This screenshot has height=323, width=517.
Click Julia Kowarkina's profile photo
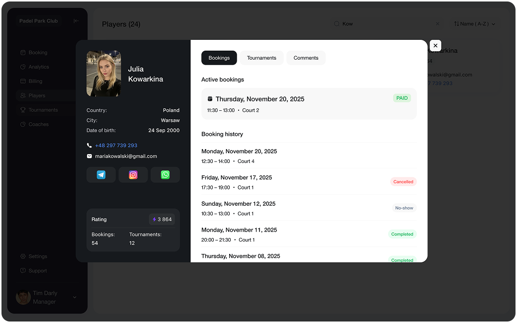104,74
